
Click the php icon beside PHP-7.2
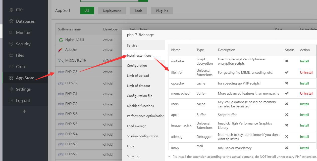(x=61, y=83)
